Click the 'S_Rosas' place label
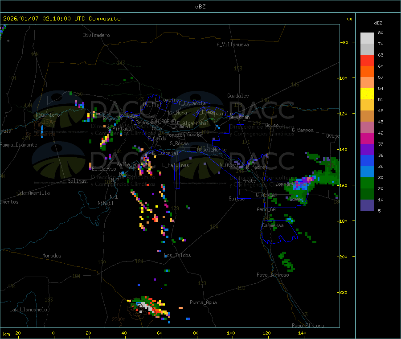This screenshot has width=401, height=339. tap(179, 144)
